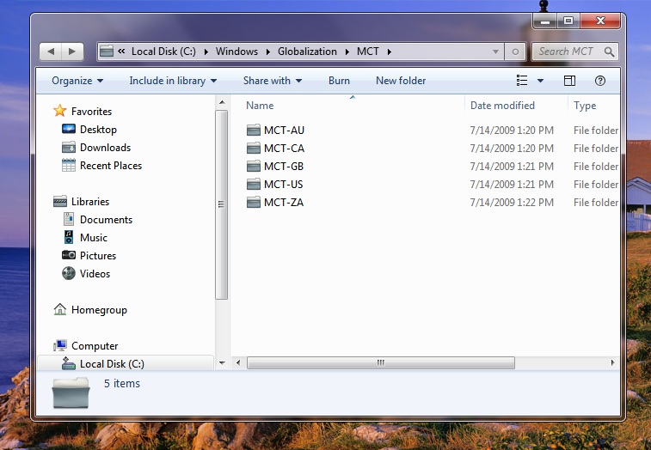Click the Music library icon
This screenshot has width=651, height=450.
tap(69, 237)
